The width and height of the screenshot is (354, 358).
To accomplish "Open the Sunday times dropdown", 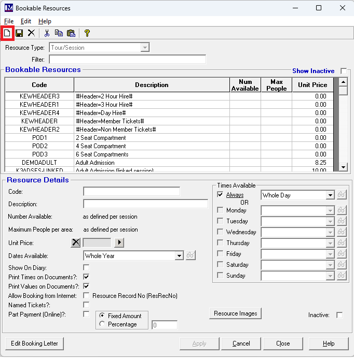I will click(x=330, y=276).
